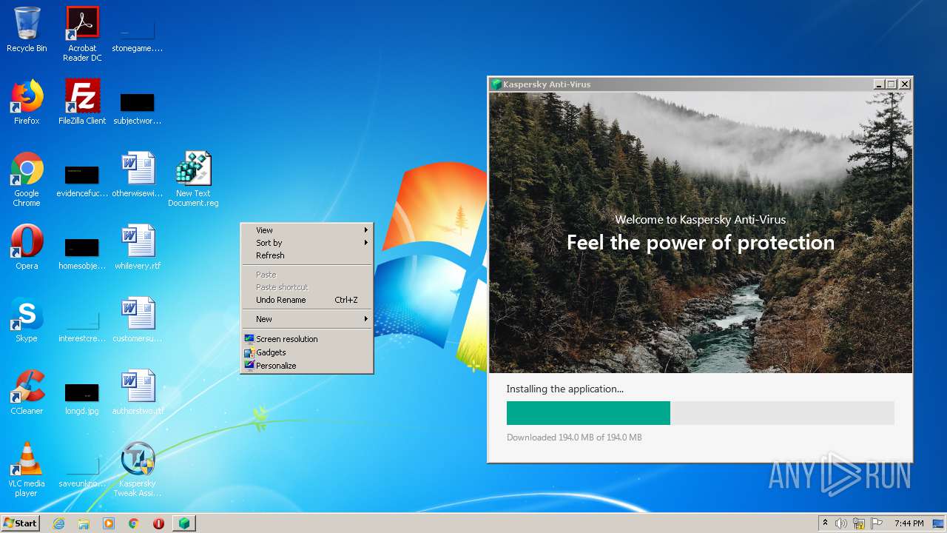Open the Action Center flag icon
The height and width of the screenshot is (533, 947).
876,523
